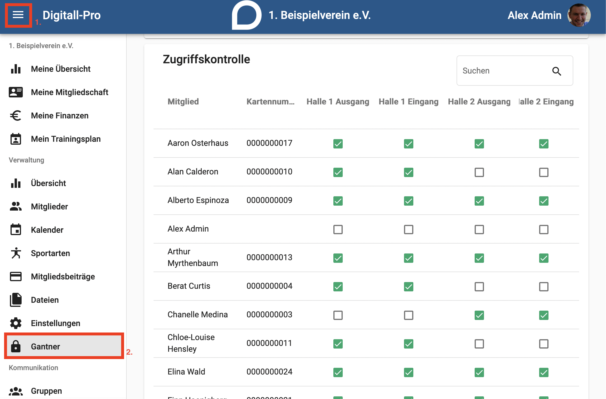The image size is (606, 399).
Task: Uncheck Halle 2 Eingang for Chanelle Medina
Action: coord(544,315)
